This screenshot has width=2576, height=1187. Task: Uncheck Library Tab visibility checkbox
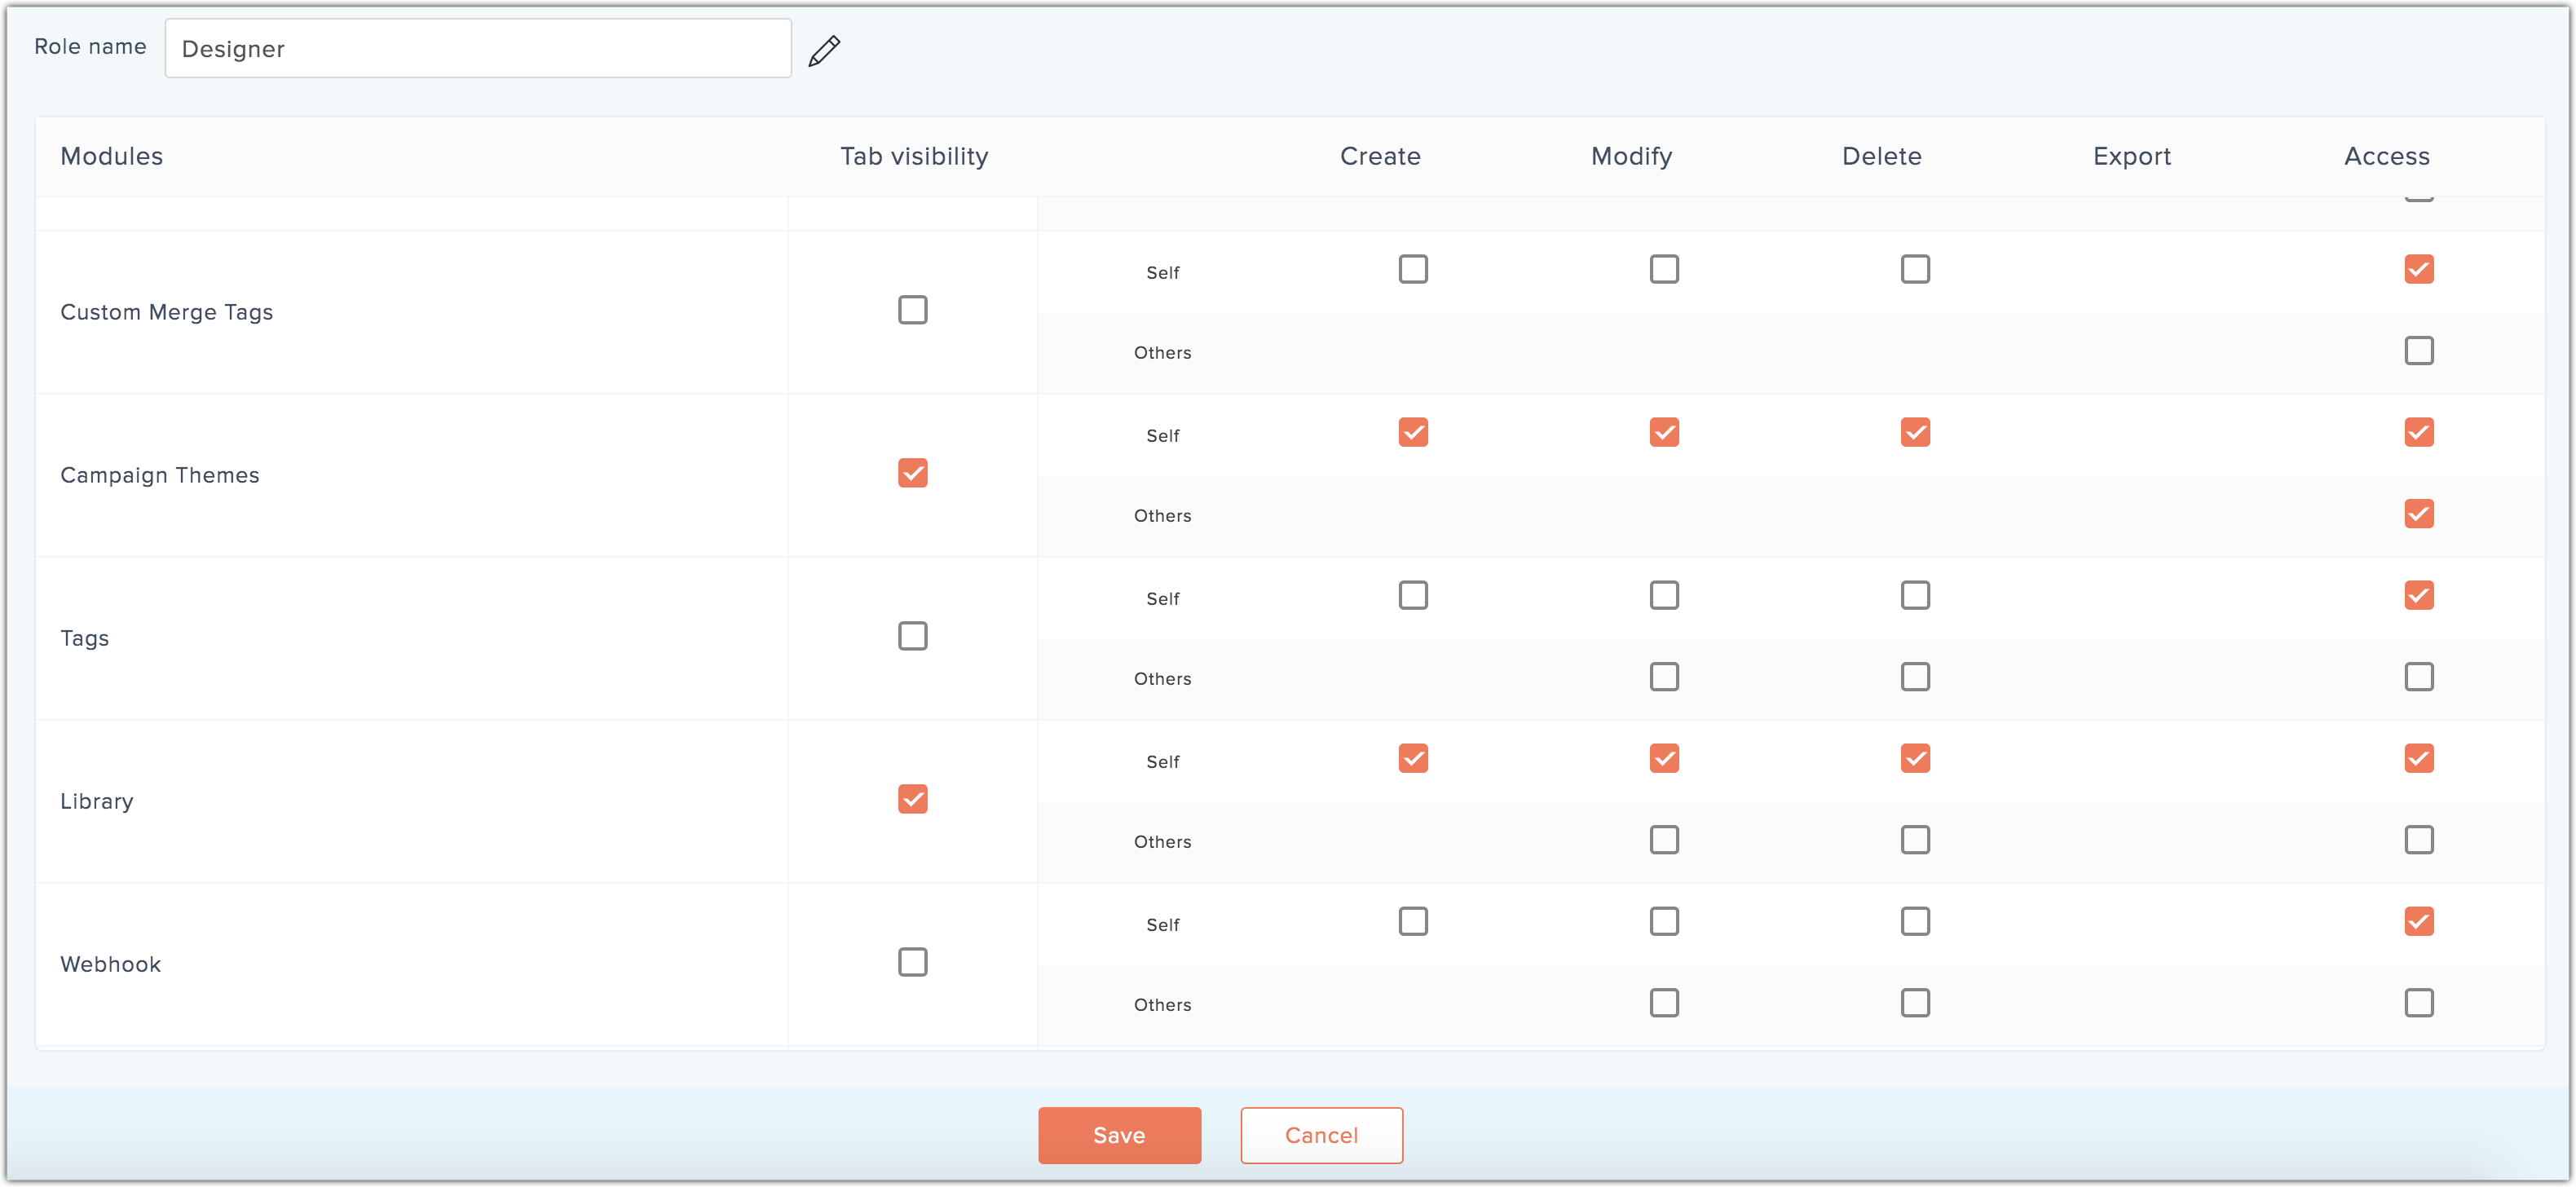(x=912, y=799)
